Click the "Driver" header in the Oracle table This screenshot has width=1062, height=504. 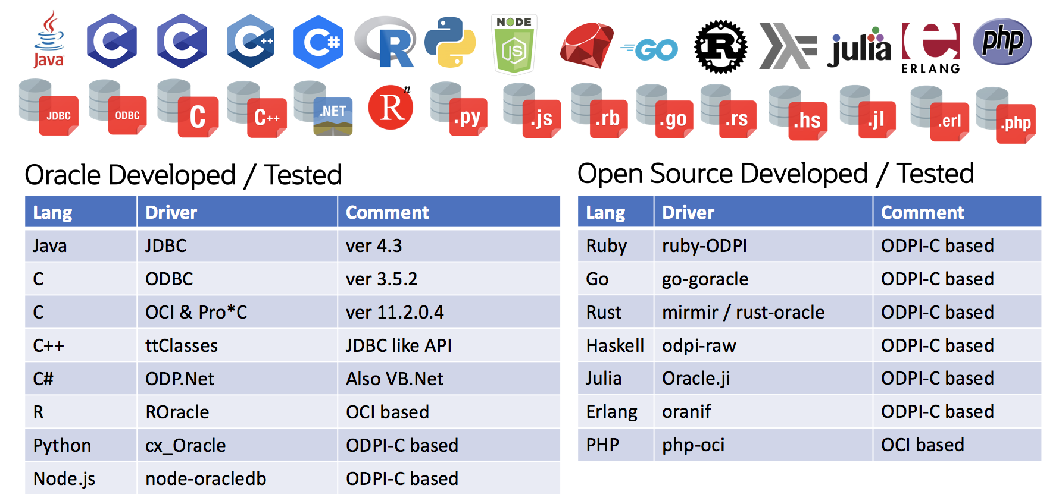coord(238,212)
